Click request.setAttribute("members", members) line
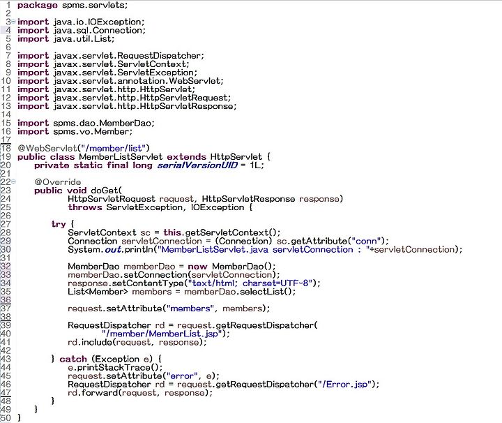 coord(169,309)
